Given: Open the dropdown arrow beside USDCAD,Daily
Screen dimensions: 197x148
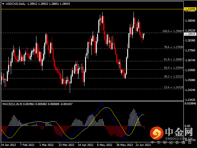Looking at the screenshot, I should coord(3,4).
